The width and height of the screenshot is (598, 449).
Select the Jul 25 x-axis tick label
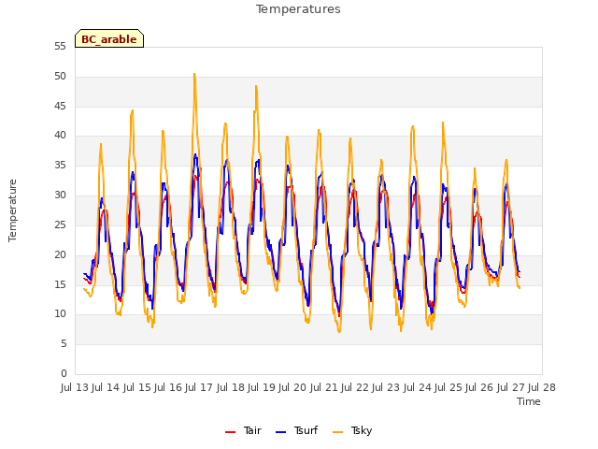[x=448, y=387]
